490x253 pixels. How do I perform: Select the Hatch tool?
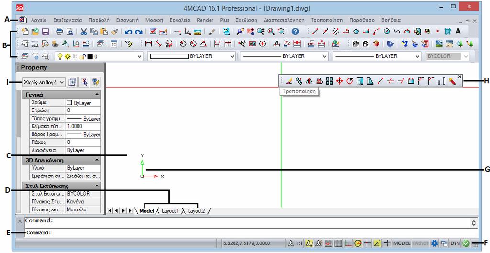click(448, 32)
